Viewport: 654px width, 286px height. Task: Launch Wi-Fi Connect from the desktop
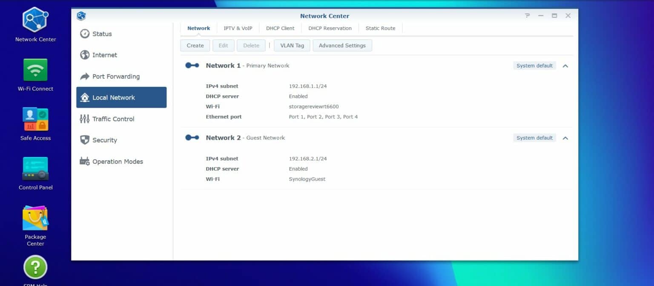point(35,70)
